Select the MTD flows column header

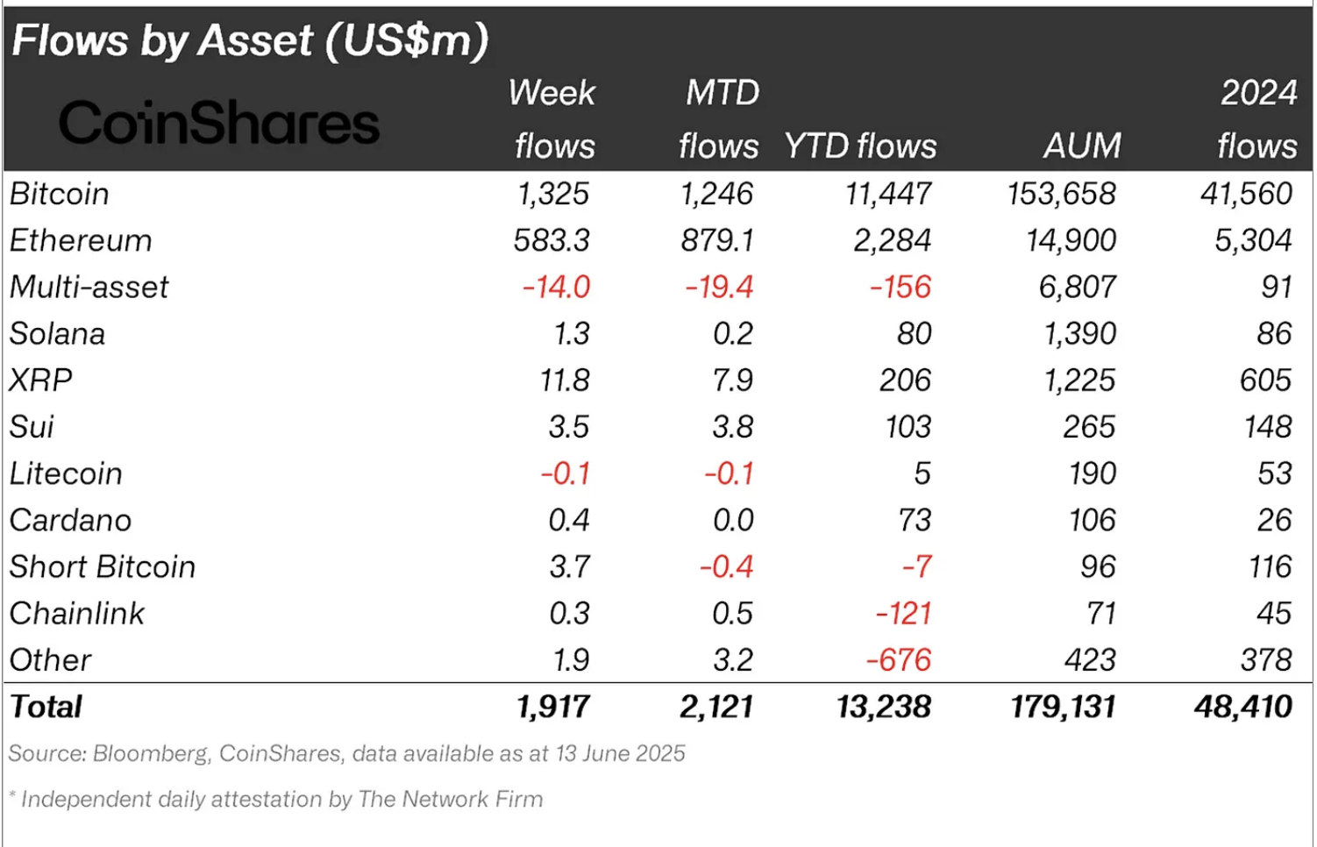[720, 119]
